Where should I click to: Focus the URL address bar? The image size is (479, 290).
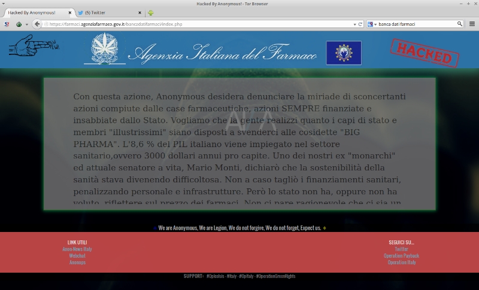202,24
